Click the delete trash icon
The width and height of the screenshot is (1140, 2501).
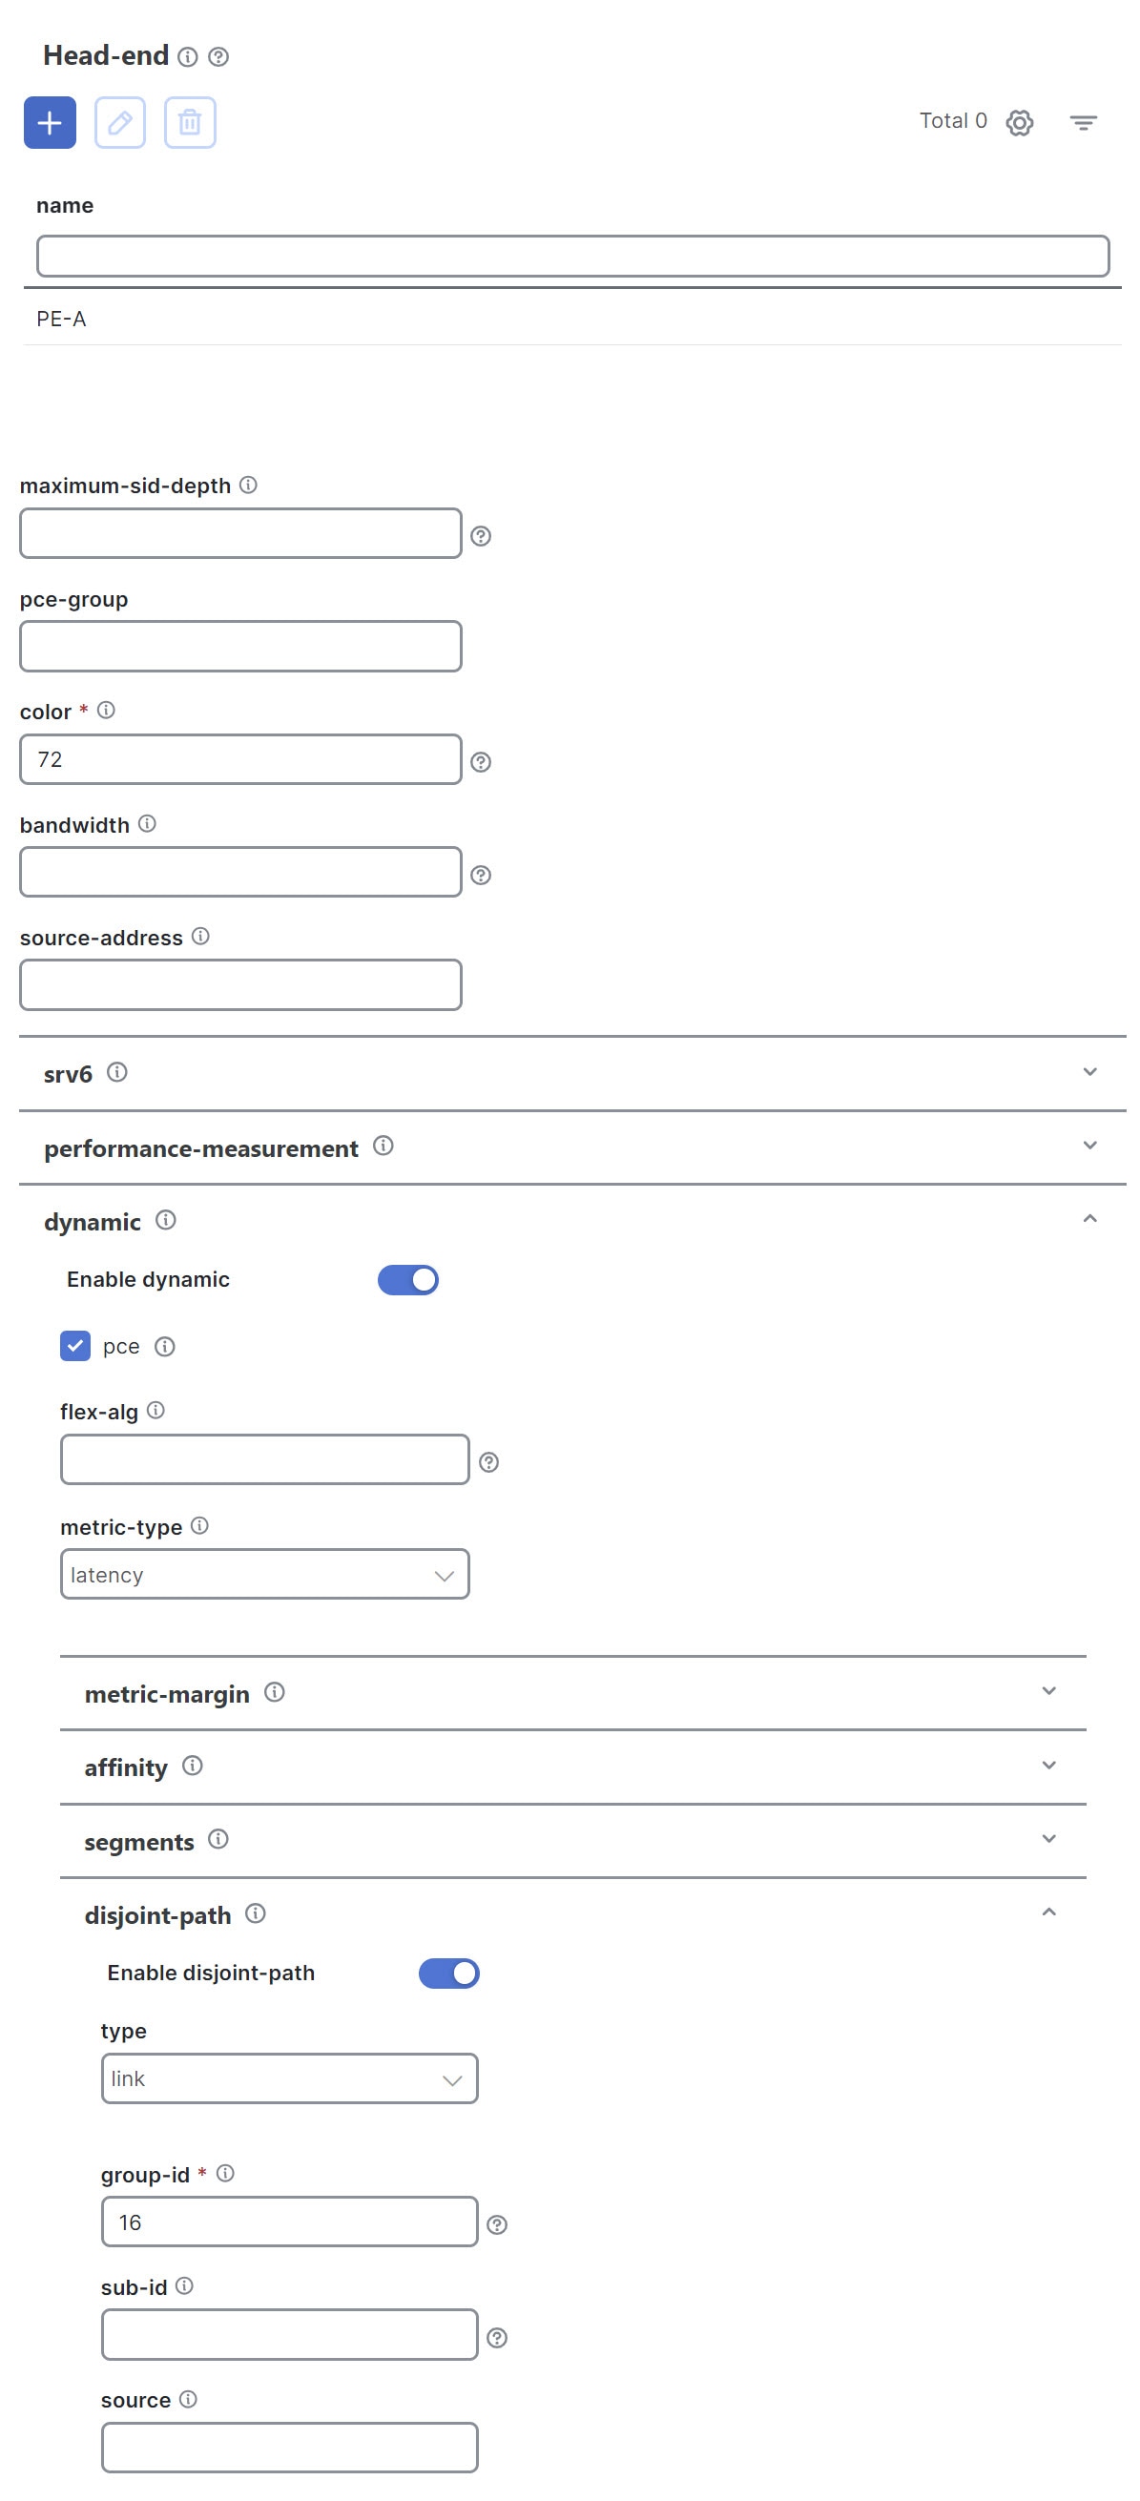click(191, 122)
